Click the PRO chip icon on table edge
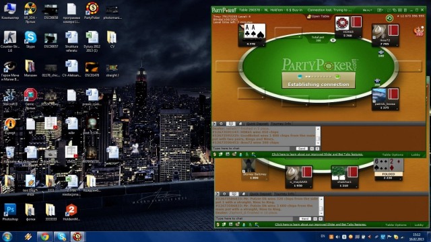Image resolution: width=431 pixels, height=242 pixels. point(419,31)
